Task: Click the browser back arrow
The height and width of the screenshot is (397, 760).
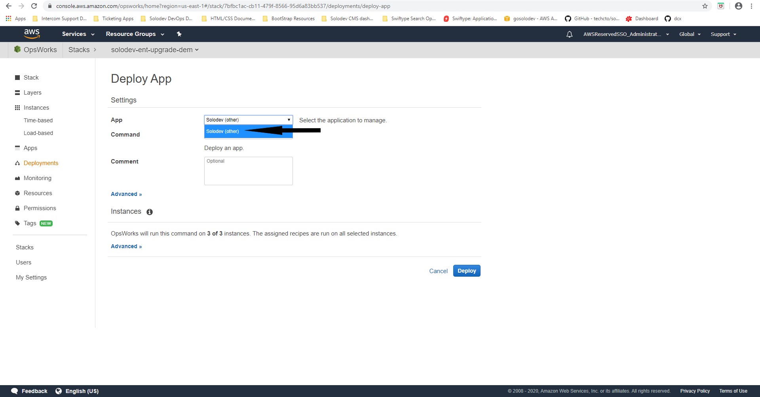Action: click(x=9, y=6)
